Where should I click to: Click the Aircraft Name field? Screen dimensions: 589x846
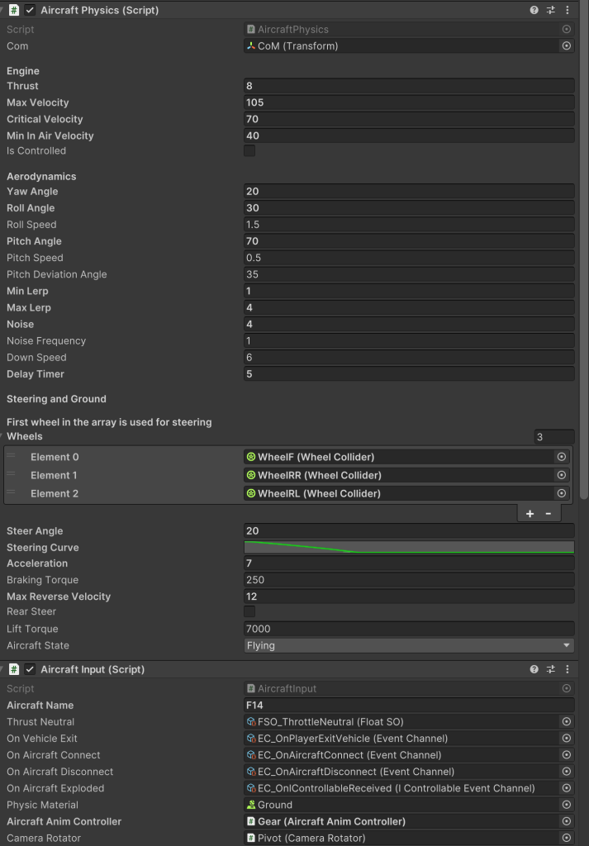[408, 706]
